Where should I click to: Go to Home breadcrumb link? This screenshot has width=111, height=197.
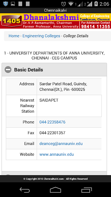click(14, 36)
